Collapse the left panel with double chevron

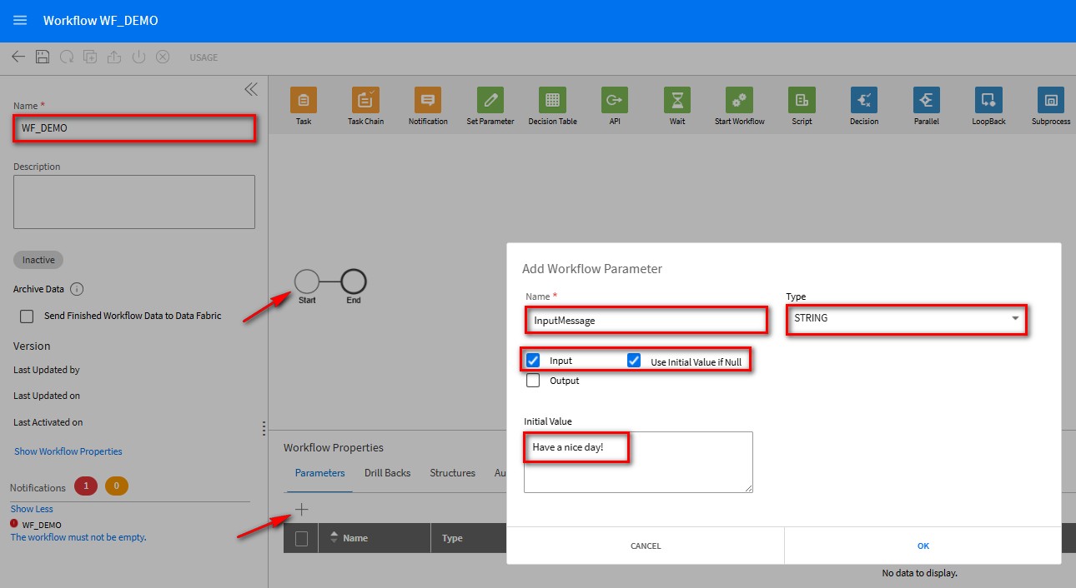tap(250, 89)
